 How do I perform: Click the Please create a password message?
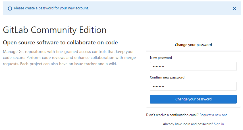(x=51, y=8)
